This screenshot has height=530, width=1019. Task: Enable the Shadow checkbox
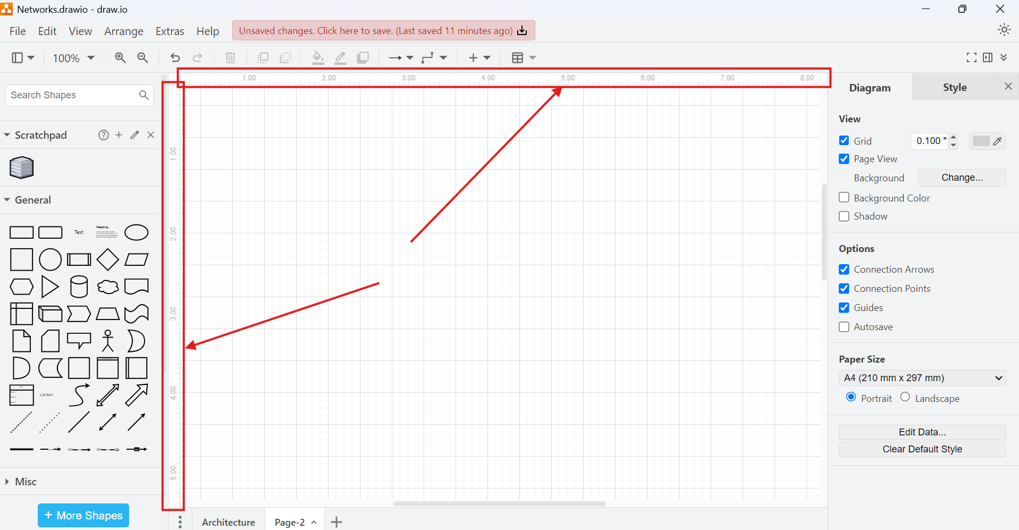(844, 216)
